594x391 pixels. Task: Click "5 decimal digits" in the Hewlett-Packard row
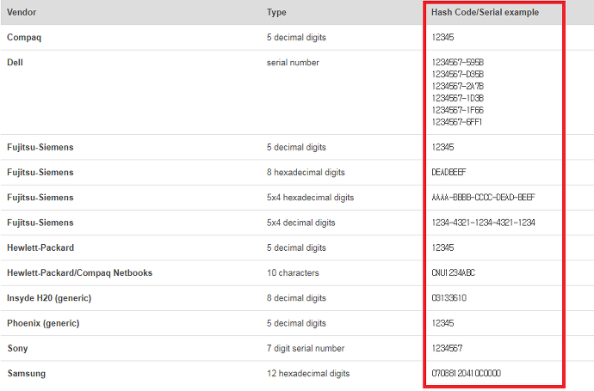pyautogui.click(x=296, y=247)
